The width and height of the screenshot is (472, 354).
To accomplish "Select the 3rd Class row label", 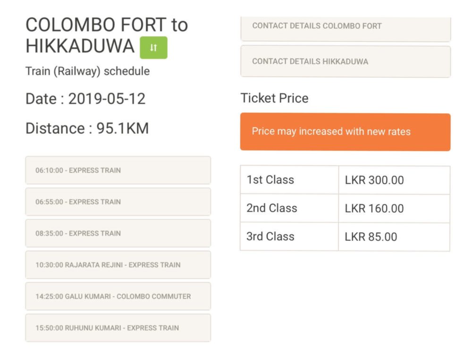I will (270, 236).
